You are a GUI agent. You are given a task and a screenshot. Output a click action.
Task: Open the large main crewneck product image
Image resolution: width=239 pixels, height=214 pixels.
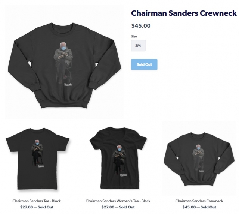coord(65,66)
